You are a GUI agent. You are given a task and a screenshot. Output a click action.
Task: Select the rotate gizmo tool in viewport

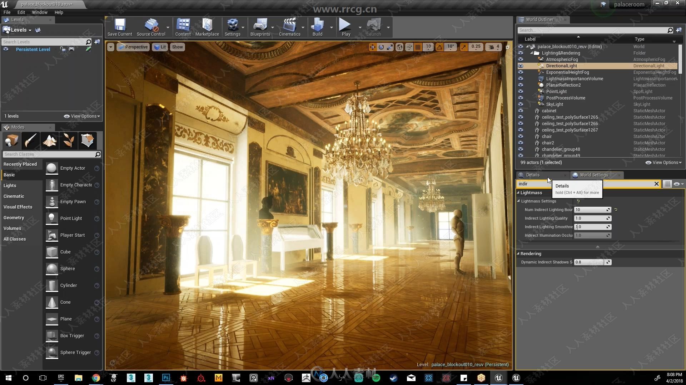tap(381, 47)
